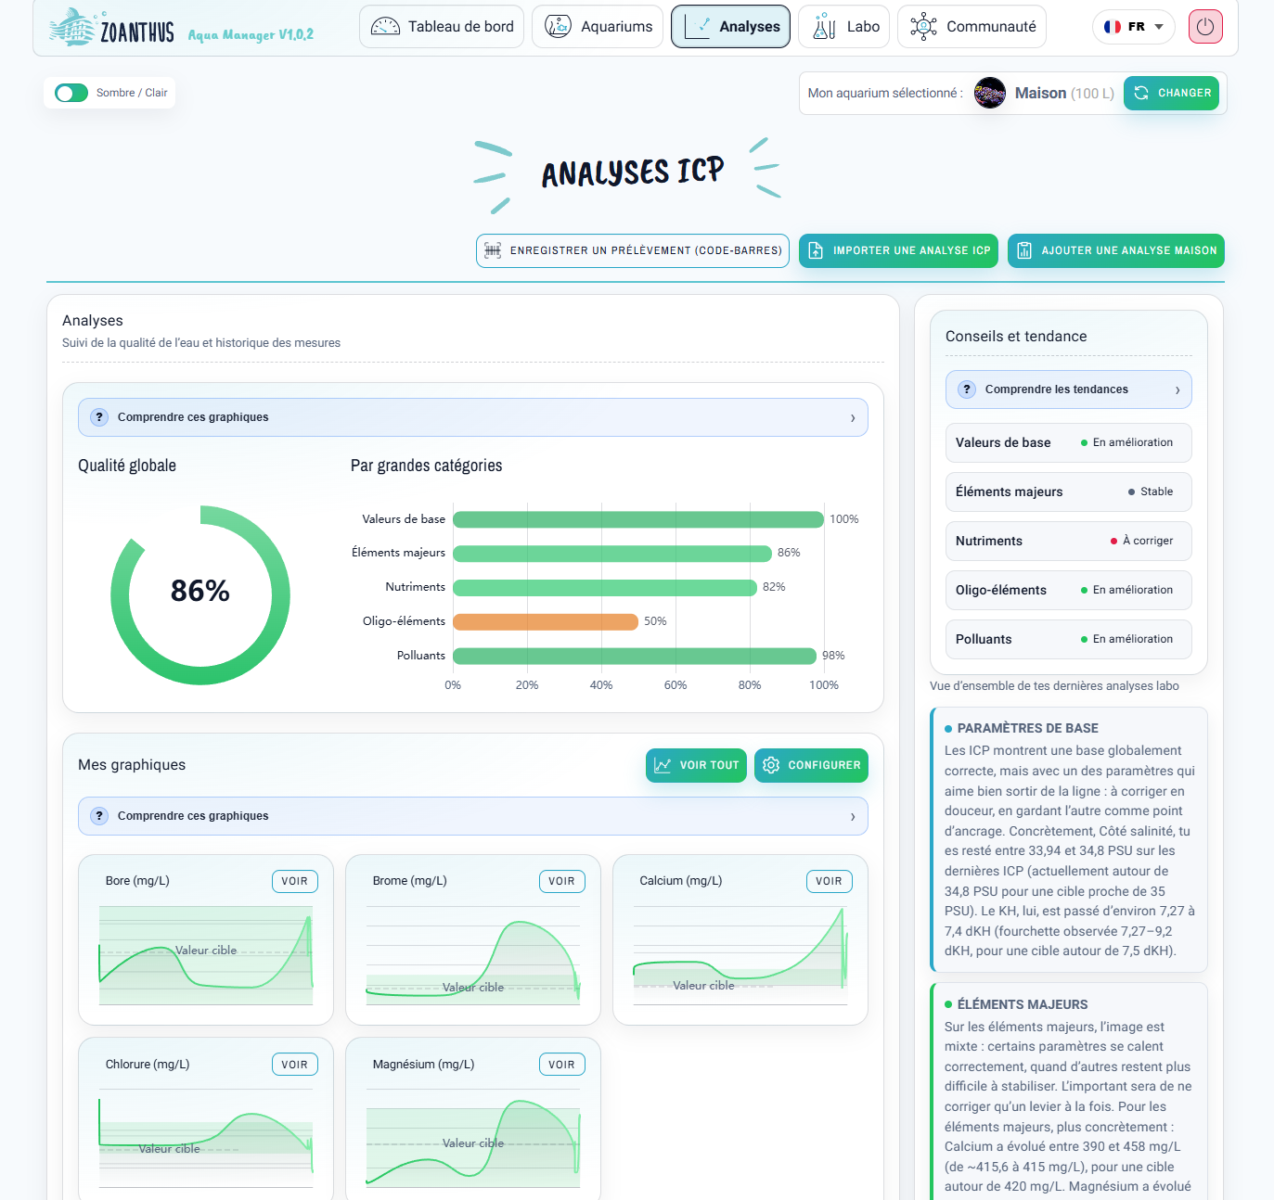Click the Polluants trend row
Viewport: 1274px width, 1200px height.
pyautogui.click(x=1069, y=639)
